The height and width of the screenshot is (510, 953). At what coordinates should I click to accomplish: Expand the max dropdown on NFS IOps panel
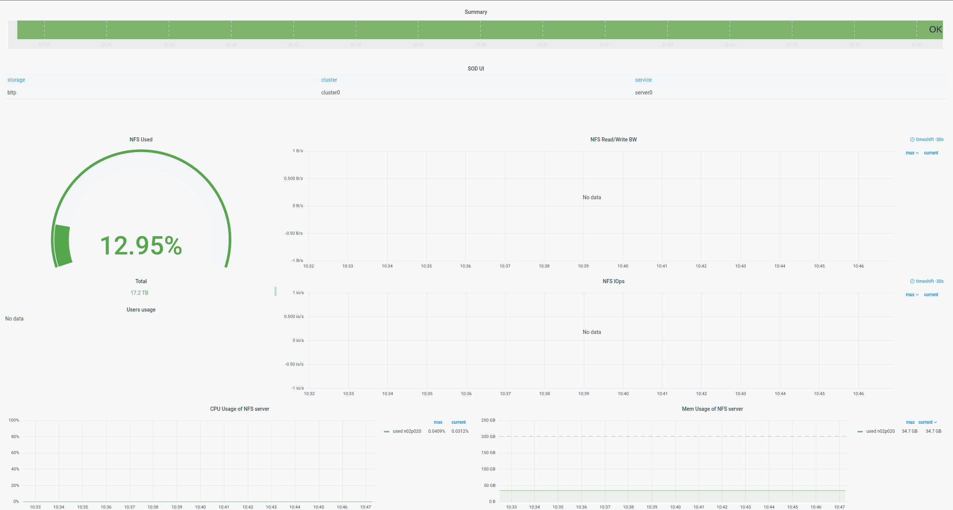(x=912, y=294)
